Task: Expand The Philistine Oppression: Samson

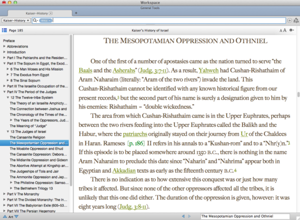Action: point(11,182)
